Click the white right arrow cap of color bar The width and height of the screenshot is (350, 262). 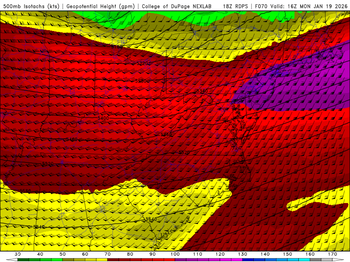pos(338,259)
